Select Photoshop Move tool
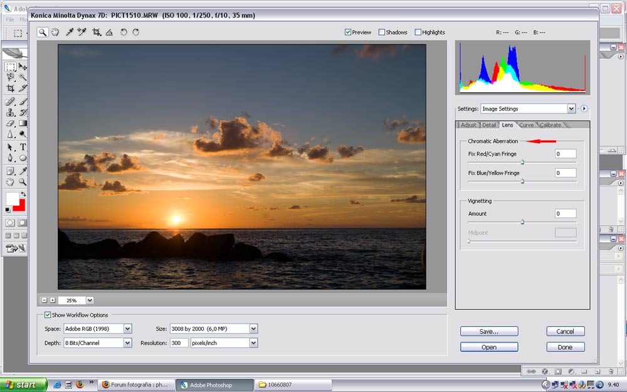The image size is (627, 392). (23, 67)
